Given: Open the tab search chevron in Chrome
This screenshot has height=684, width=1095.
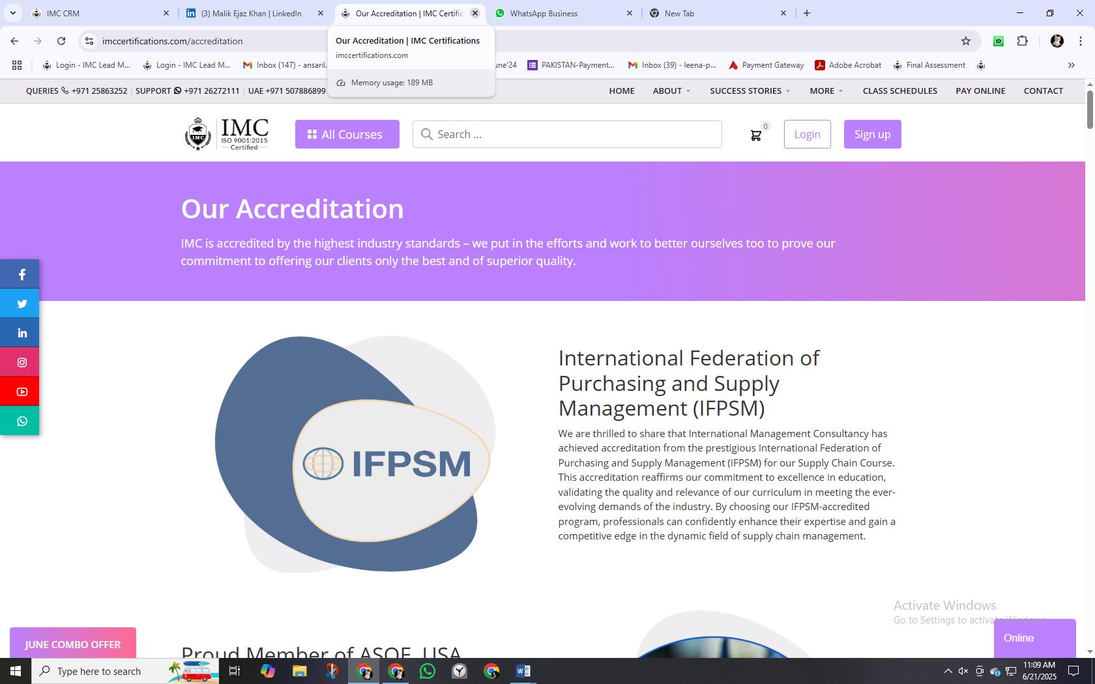Looking at the screenshot, I should point(12,13).
